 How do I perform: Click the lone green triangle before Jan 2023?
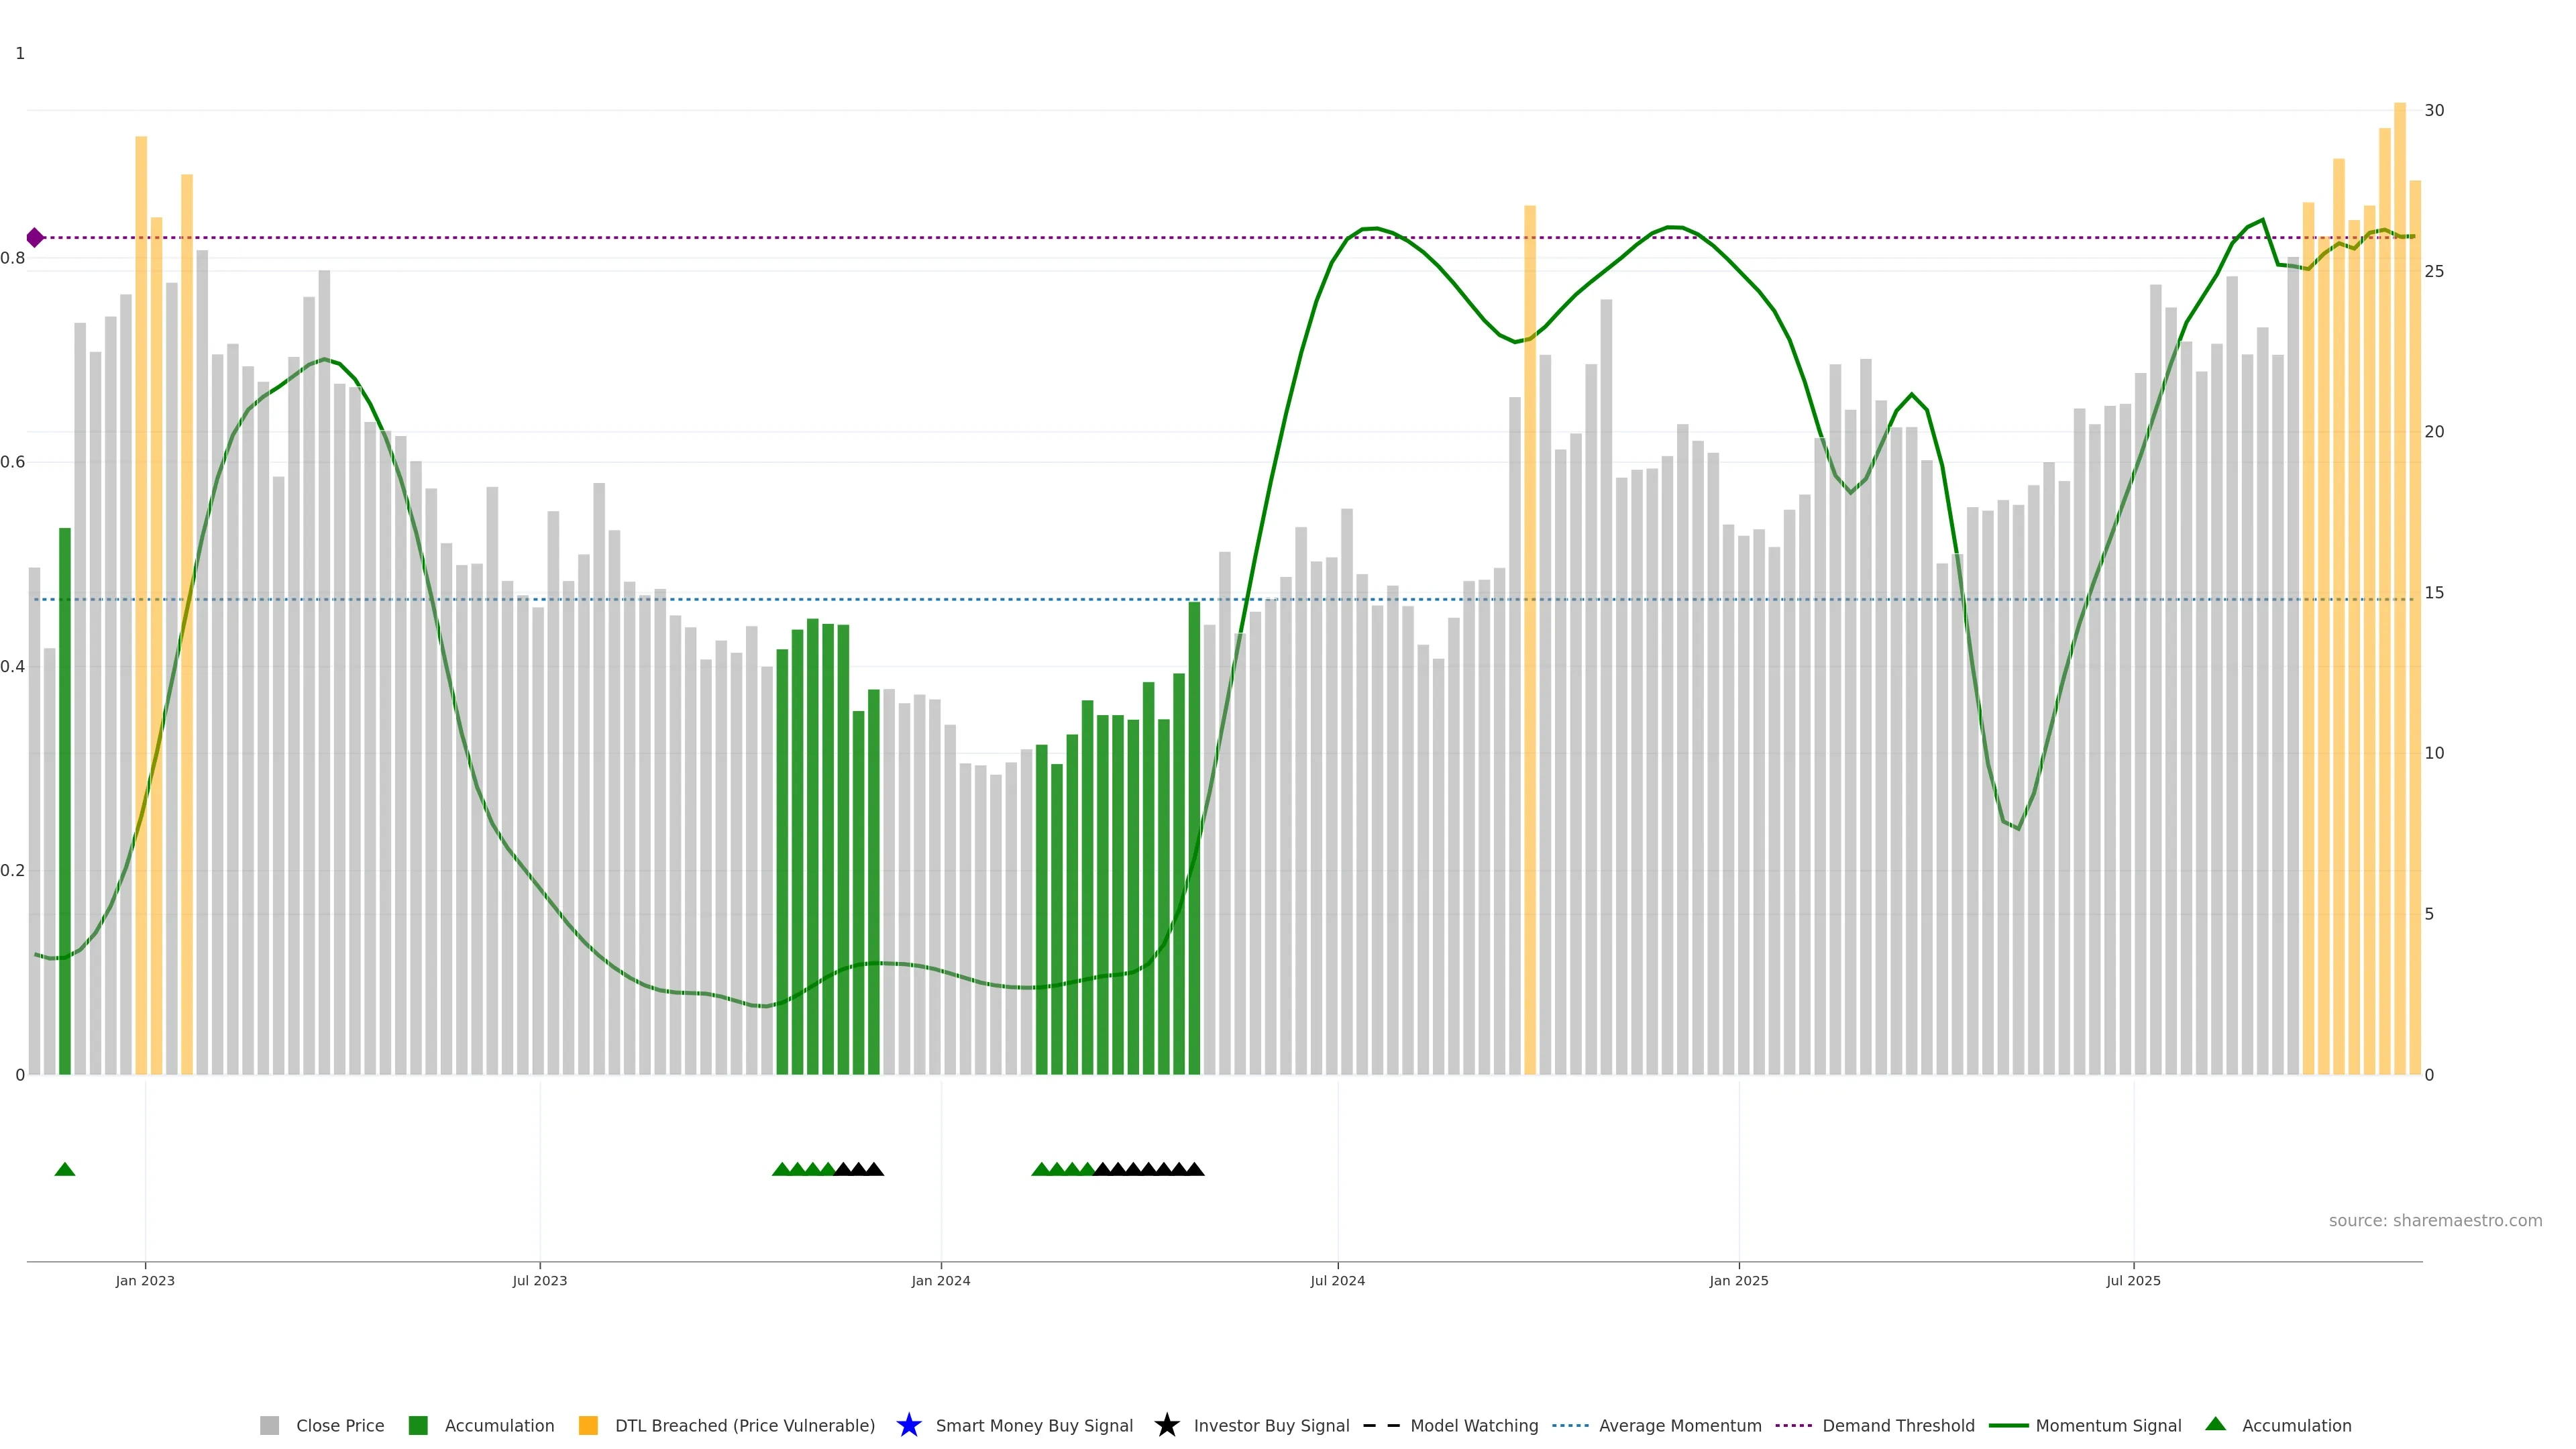pyautogui.click(x=65, y=1169)
